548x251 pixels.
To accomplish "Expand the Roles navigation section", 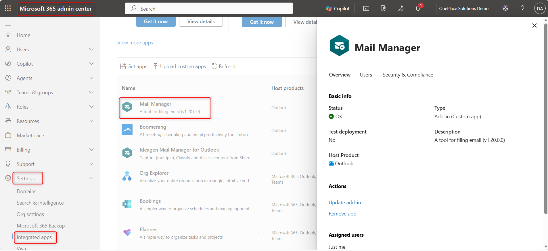I will [91, 107].
